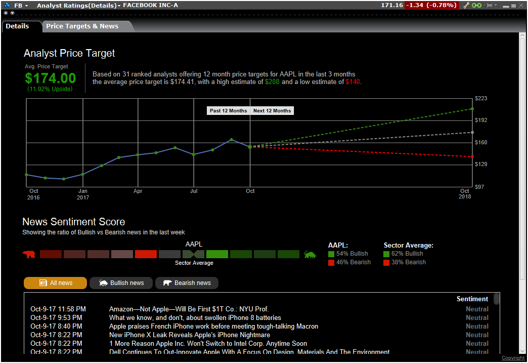Open the FB ticker dropdown

click(x=26, y=6)
